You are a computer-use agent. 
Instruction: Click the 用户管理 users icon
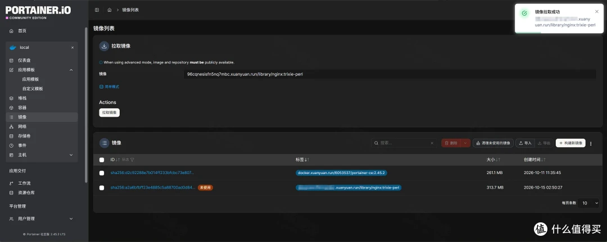click(11, 219)
